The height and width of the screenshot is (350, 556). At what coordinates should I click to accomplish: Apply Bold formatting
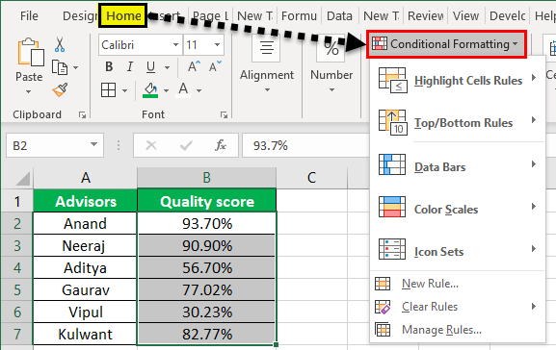[x=109, y=66]
